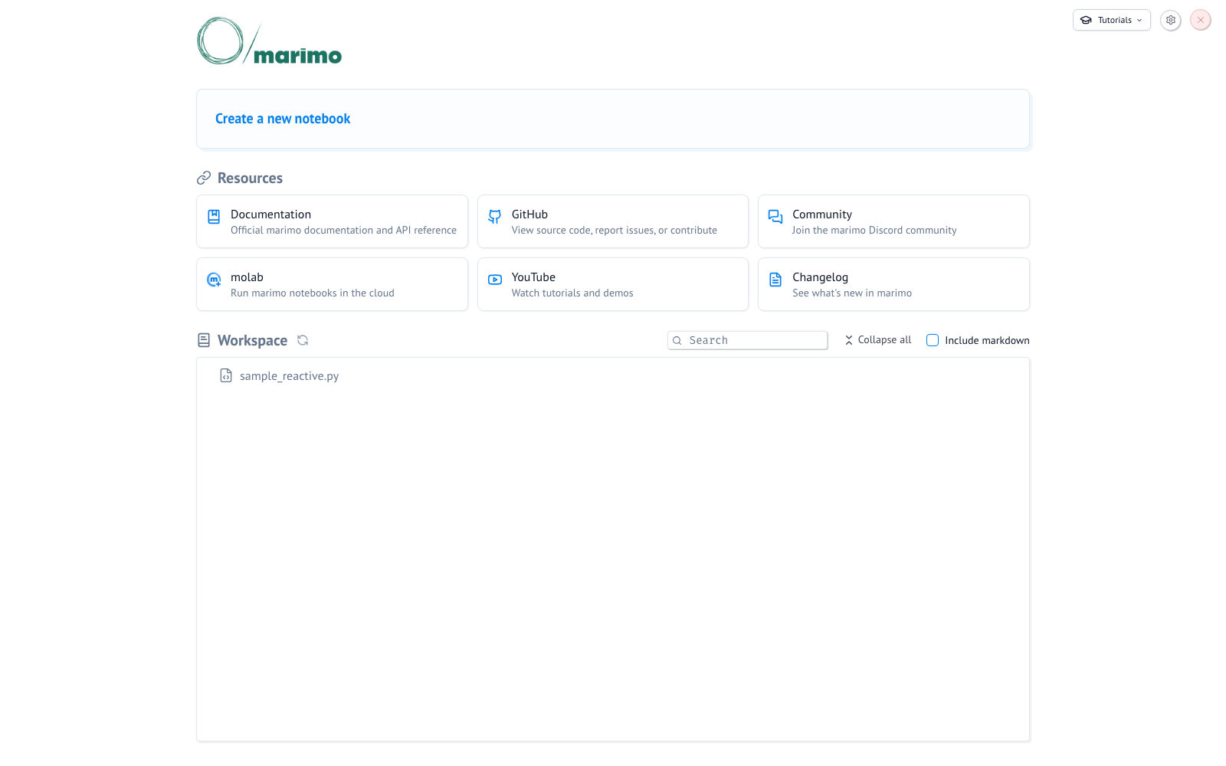Open settings via the gear icon
This screenshot has width=1226, height=766.
(x=1171, y=20)
